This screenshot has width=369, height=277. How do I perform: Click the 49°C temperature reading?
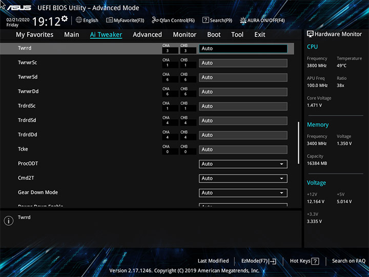[341, 66]
